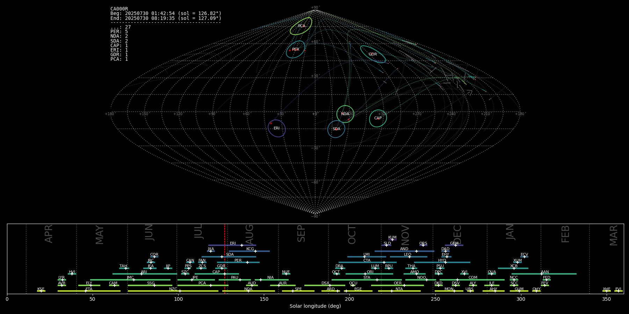Click the 150 tick on solar longitude axis
Screen dimensions: 629x314
pyautogui.click(x=264, y=299)
